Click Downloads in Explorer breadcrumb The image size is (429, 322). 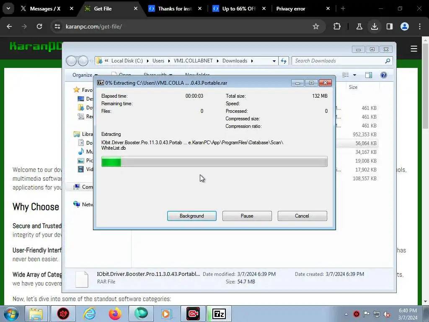(235, 61)
